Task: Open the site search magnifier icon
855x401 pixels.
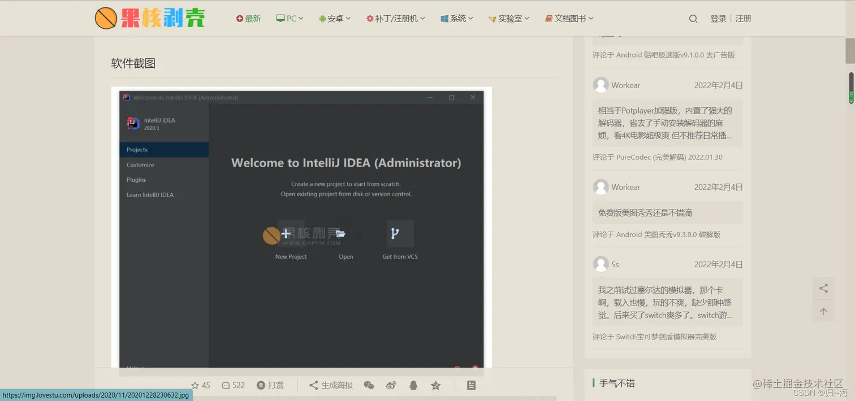Action: (x=693, y=19)
